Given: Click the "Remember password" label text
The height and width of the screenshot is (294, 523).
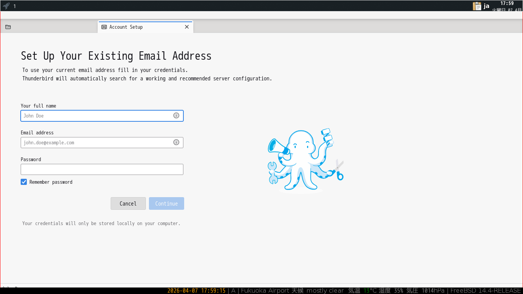Looking at the screenshot, I should [51, 182].
